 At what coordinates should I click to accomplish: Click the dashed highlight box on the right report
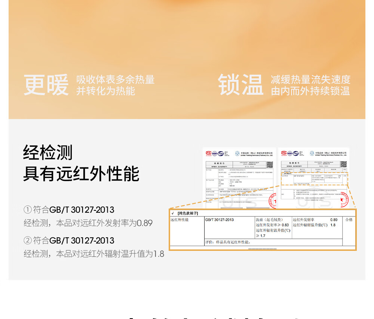click(x=314, y=178)
